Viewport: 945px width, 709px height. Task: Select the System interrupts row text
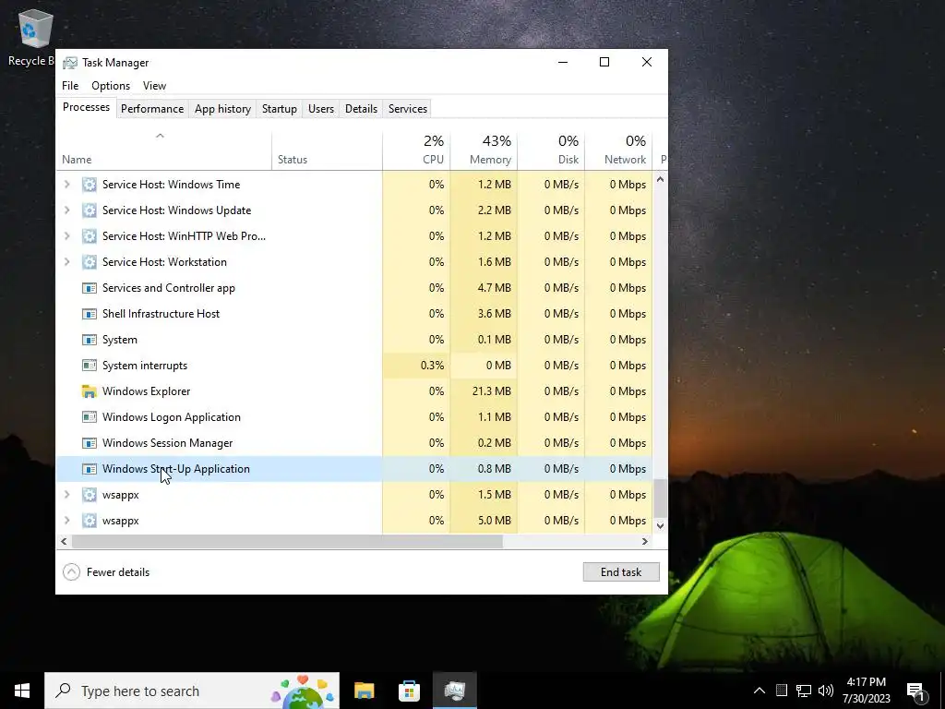(x=145, y=366)
